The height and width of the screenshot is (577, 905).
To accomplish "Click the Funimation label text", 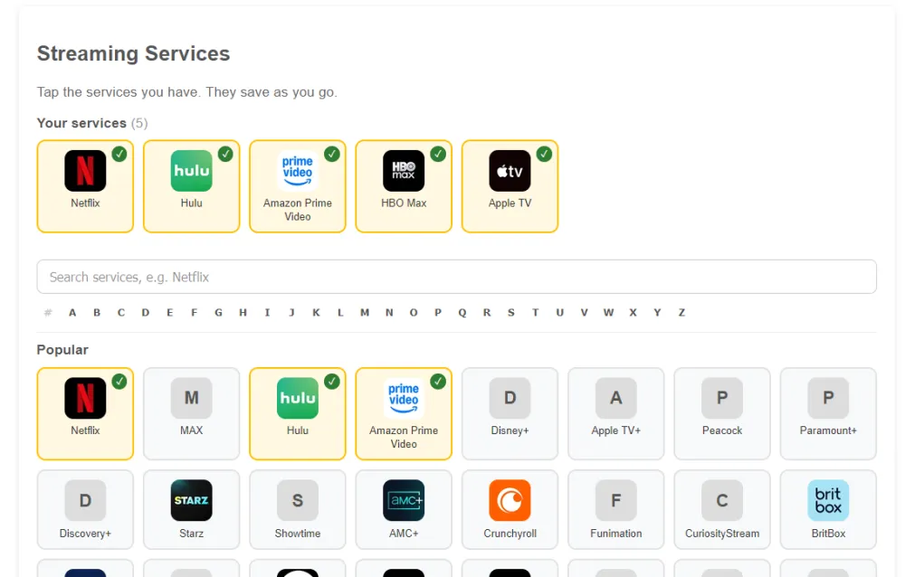I will pyautogui.click(x=616, y=534).
